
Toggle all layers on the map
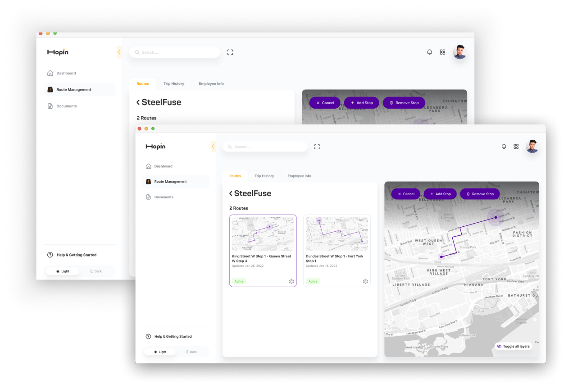tap(513, 346)
